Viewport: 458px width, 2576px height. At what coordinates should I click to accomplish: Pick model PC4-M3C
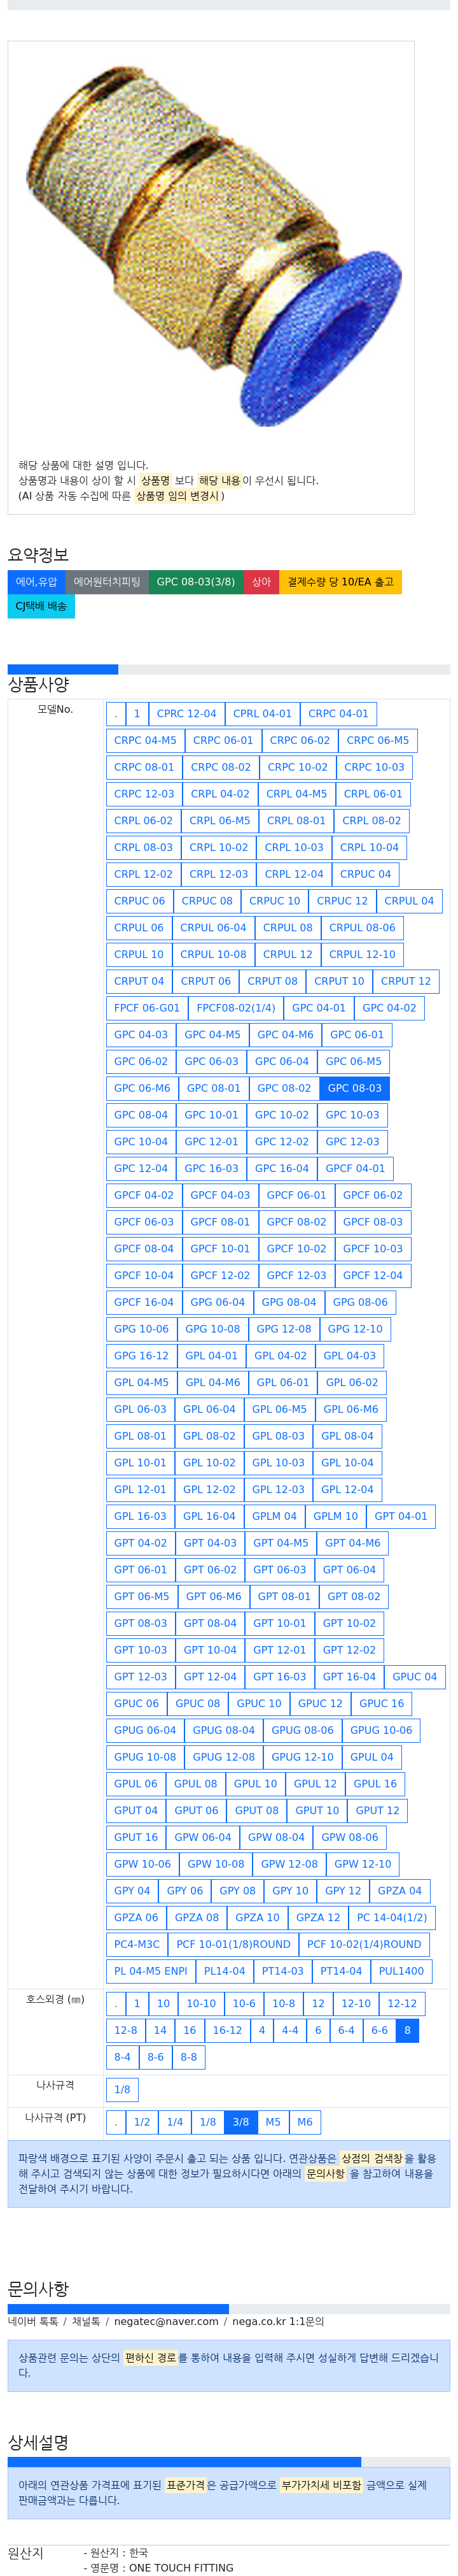click(x=137, y=1944)
